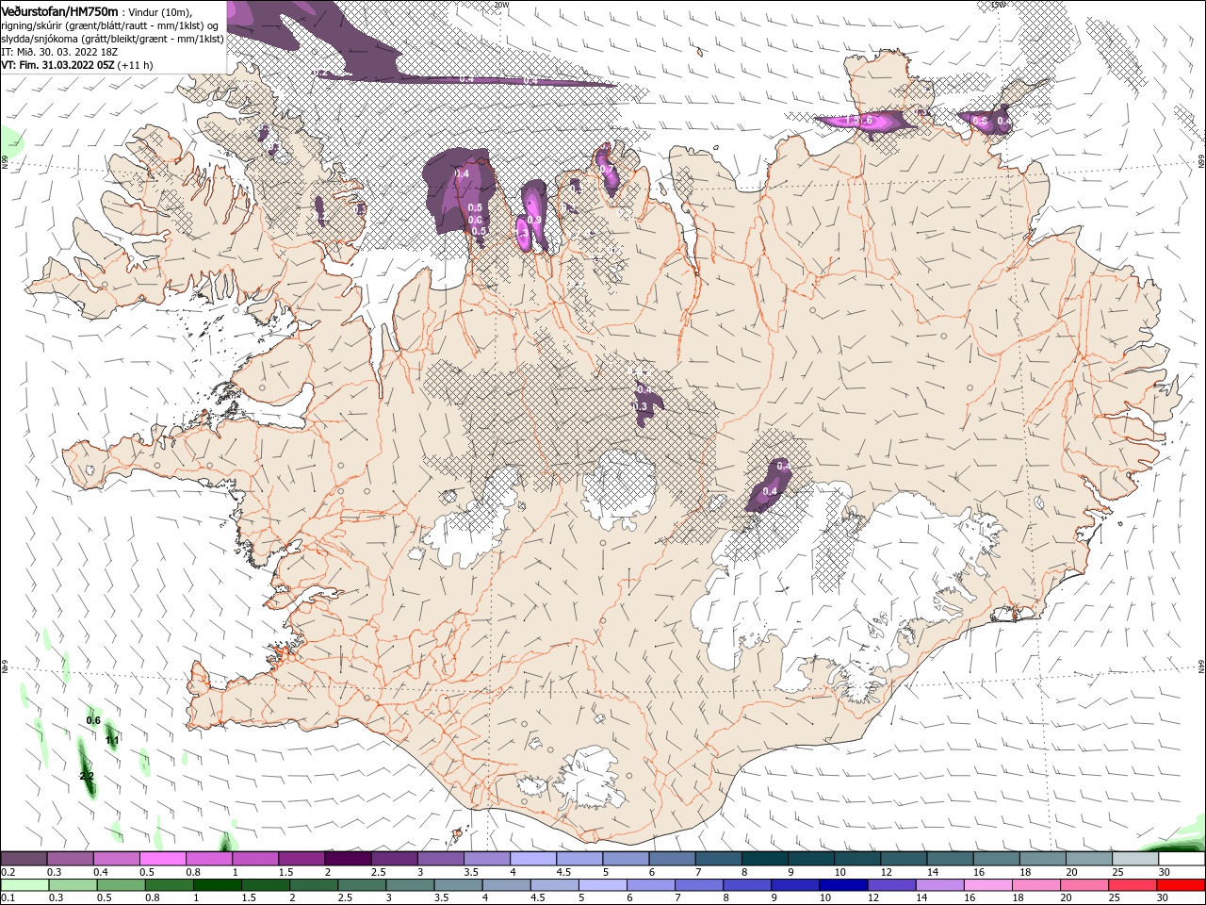Select the darkest purple 2–2.5 snow swatch
This screenshot has height=905, width=1206.
(348, 859)
